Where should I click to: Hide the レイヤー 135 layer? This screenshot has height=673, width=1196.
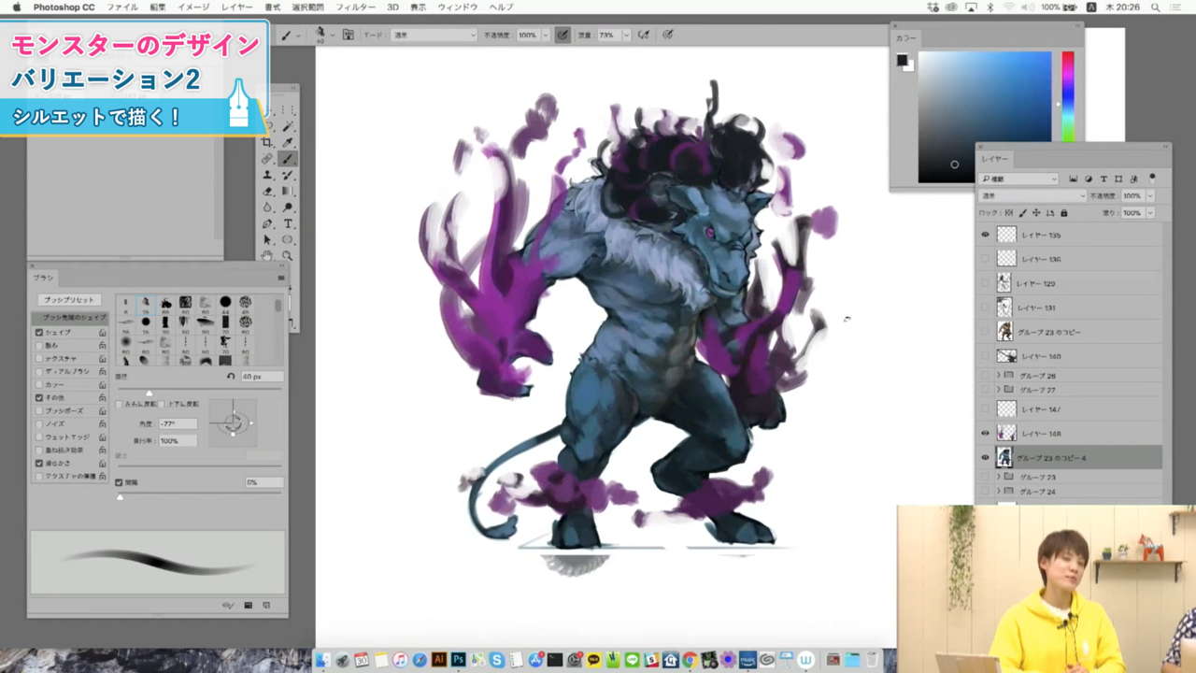coord(985,236)
